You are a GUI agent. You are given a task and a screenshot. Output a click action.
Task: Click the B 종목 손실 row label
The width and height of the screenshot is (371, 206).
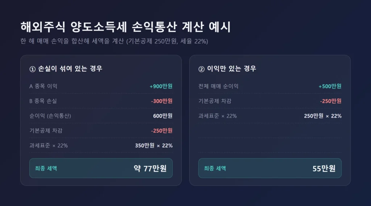(43, 101)
